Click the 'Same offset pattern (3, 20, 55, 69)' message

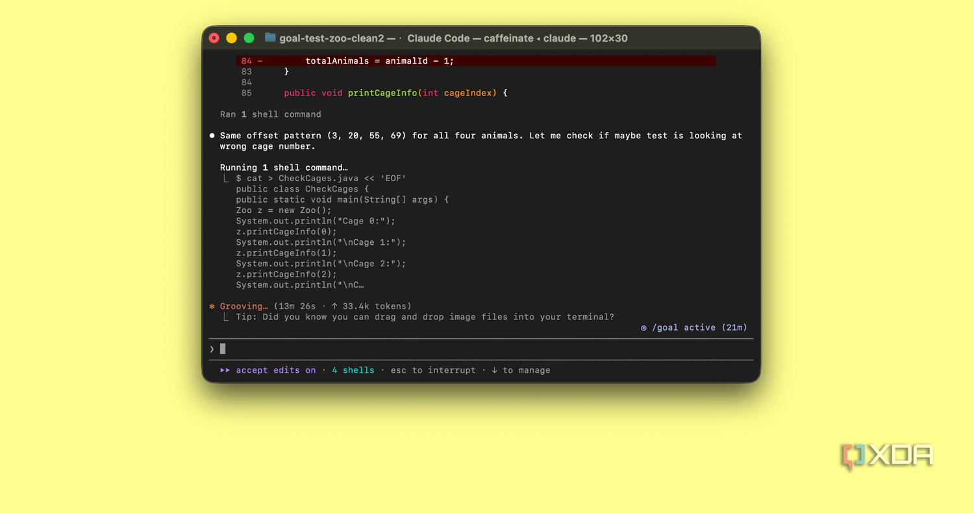point(481,141)
